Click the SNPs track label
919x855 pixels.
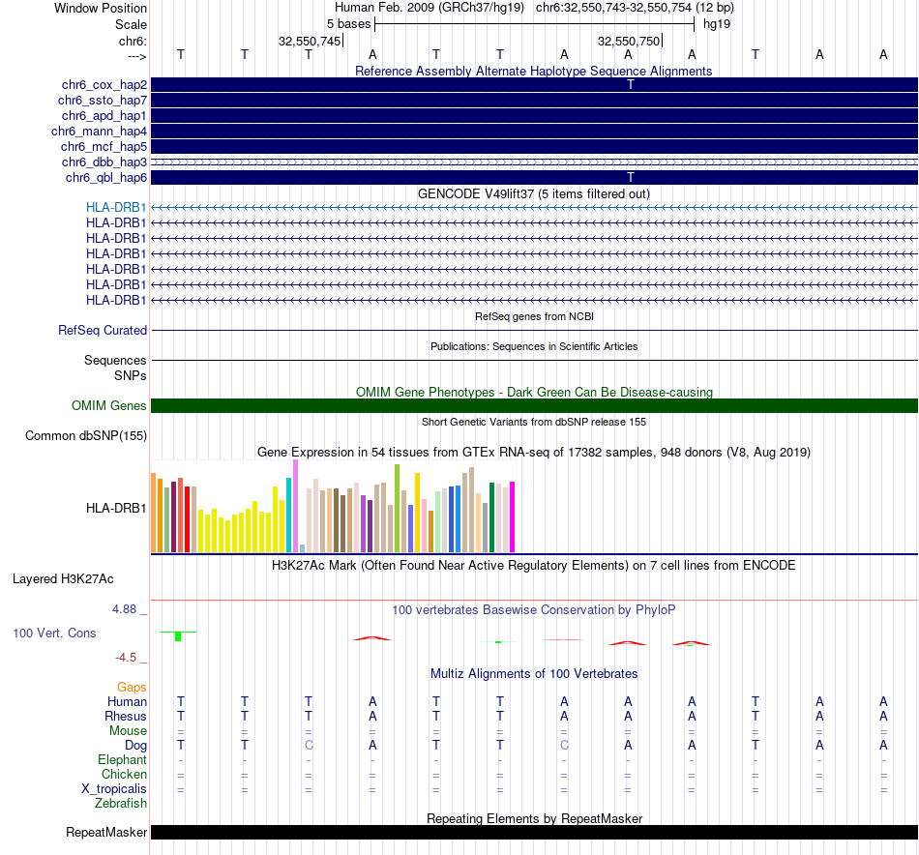[x=131, y=375]
